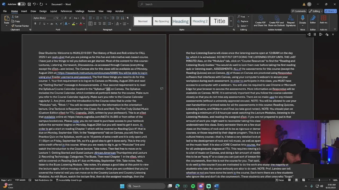Viewport: 339px width, 190px height.
Task: Toggle the AutoSave switch
Action: point(21,4)
